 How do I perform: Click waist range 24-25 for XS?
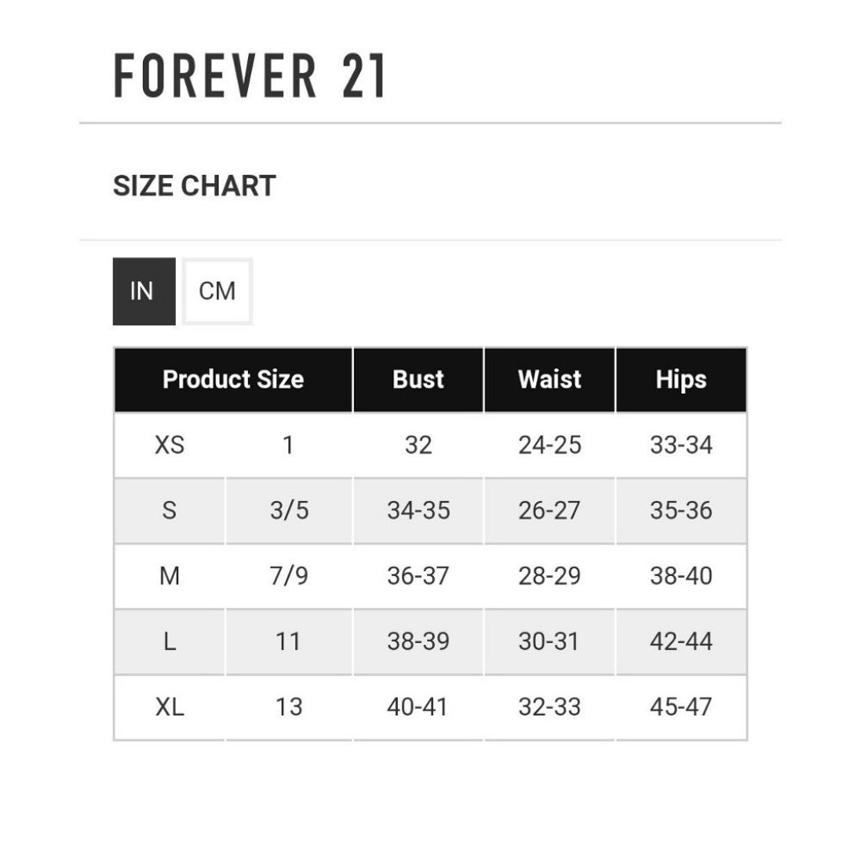point(549,445)
